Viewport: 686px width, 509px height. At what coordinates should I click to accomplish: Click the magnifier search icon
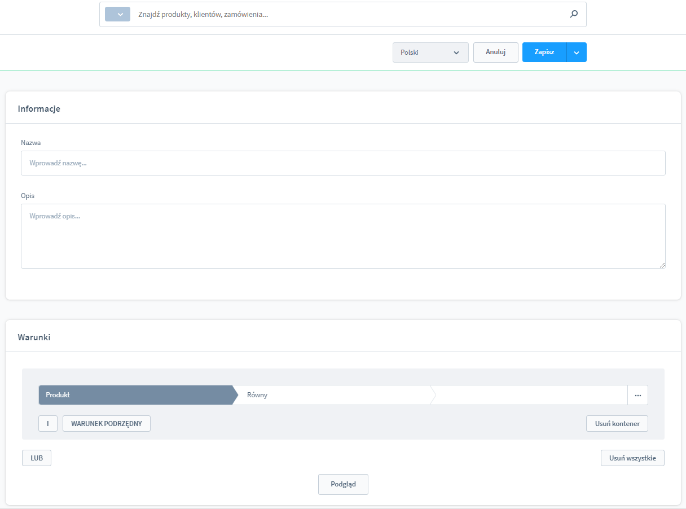pos(574,14)
